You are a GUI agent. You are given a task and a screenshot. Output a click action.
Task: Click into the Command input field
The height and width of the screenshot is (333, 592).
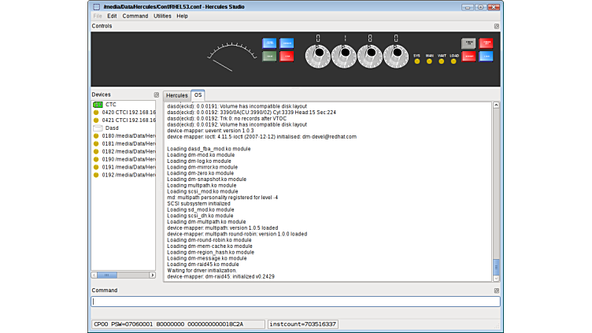[x=295, y=302]
